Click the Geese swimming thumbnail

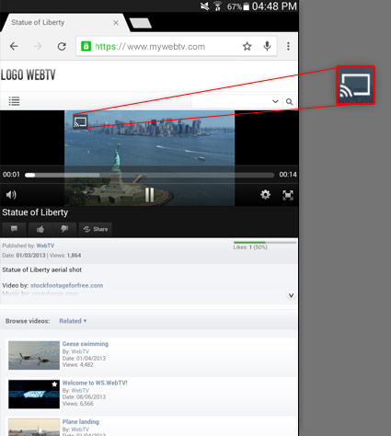pyautogui.click(x=34, y=355)
